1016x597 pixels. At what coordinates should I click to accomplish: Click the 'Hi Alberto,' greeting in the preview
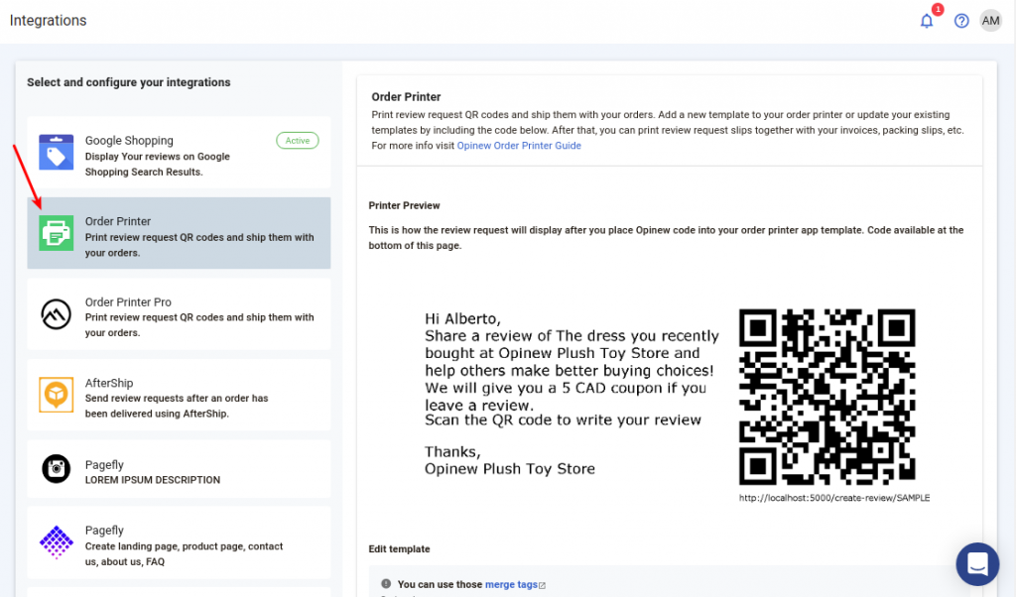coord(462,318)
